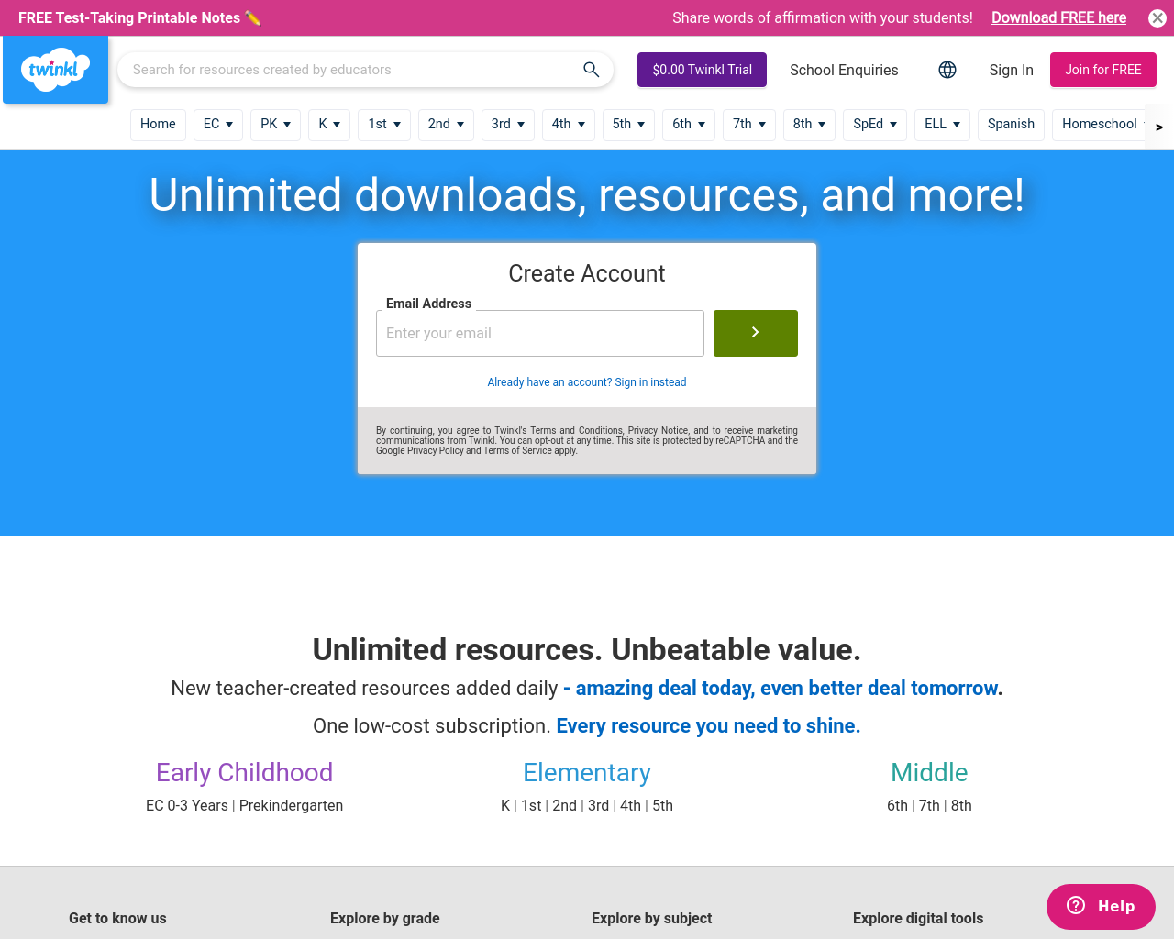The height and width of the screenshot is (939, 1174).
Task: Open the globe language selector
Action: (x=947, y=70)
